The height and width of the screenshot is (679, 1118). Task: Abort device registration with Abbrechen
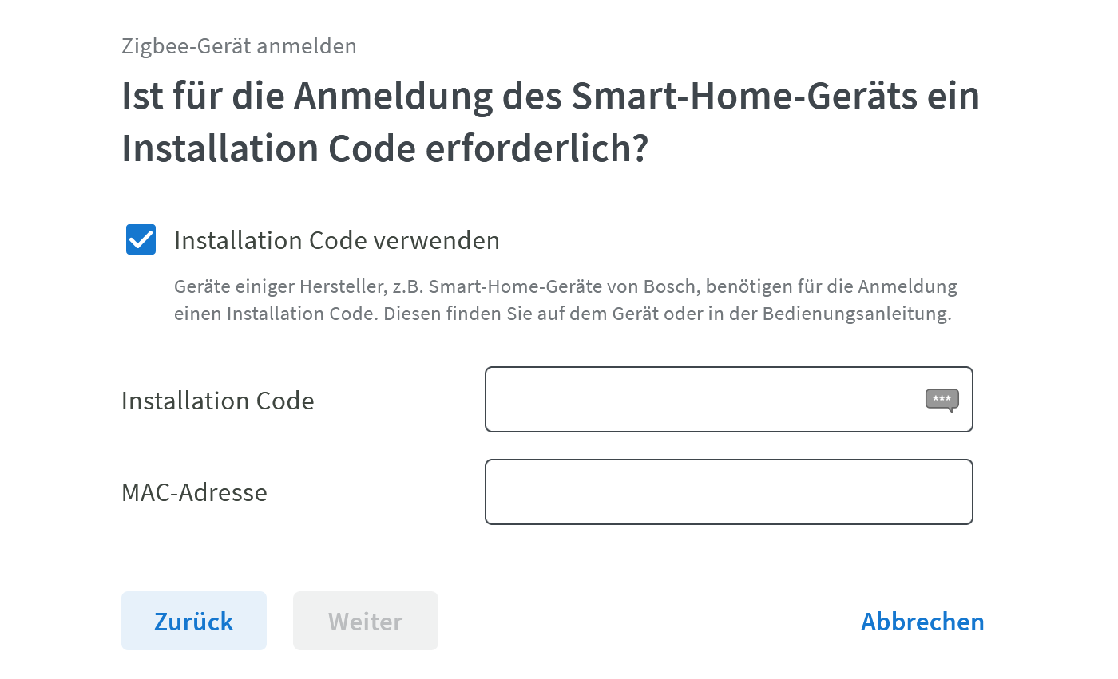click(922, 622)
